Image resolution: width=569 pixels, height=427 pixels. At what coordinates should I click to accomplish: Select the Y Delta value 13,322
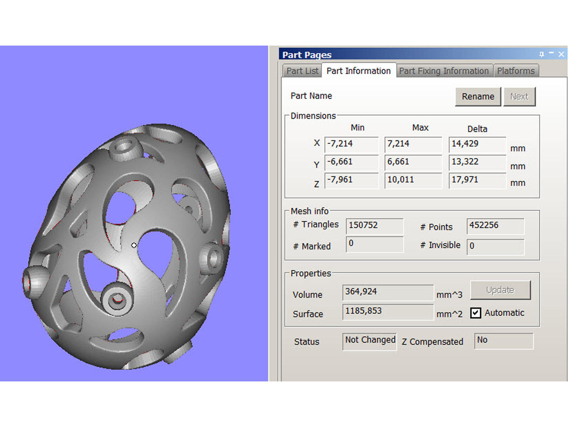pos(477,162)
